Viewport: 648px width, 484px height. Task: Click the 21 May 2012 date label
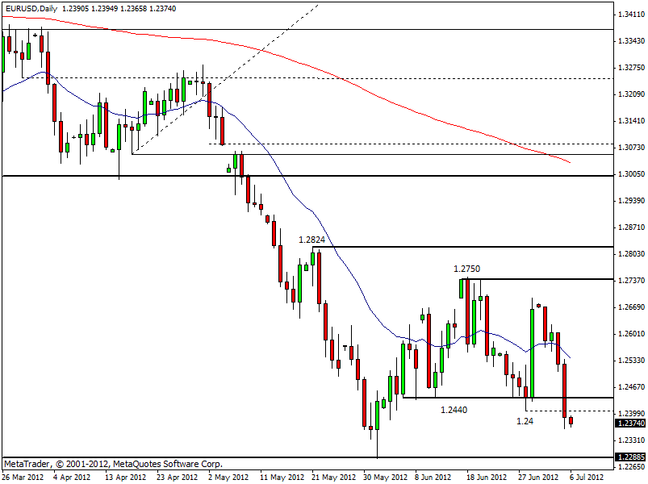(332, 477)
